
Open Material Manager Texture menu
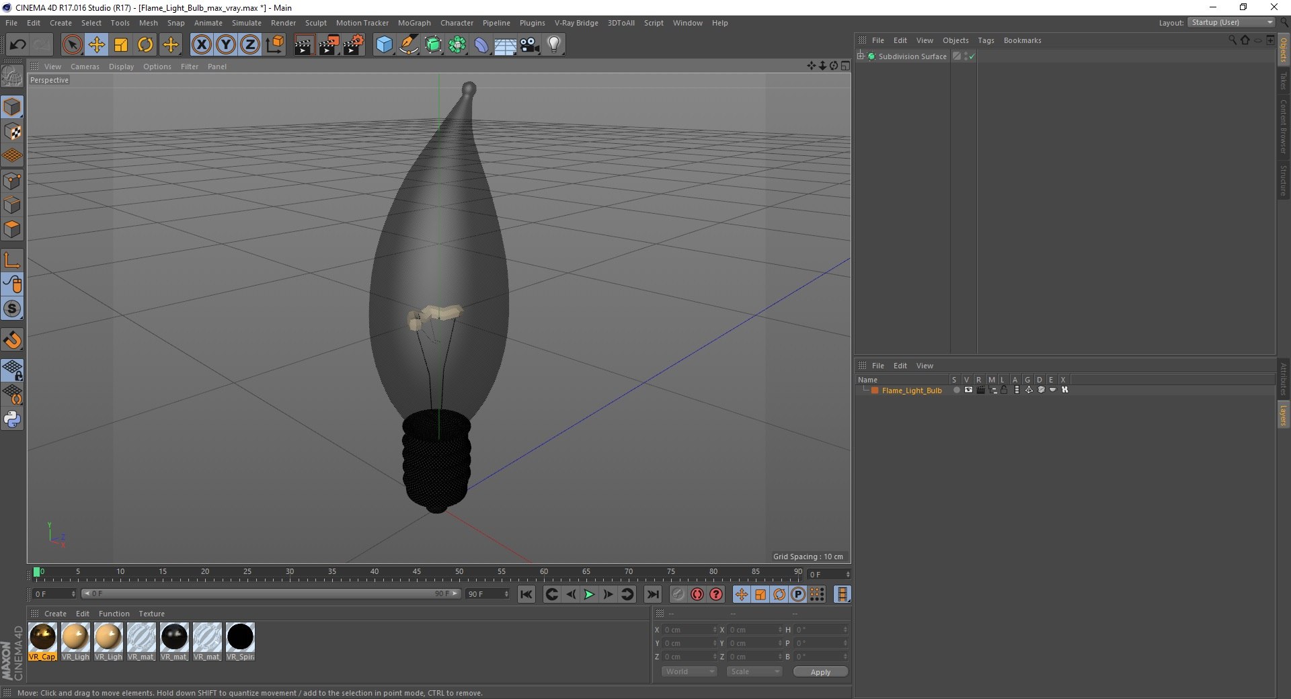pyautogui.click(x=151, y=614)
